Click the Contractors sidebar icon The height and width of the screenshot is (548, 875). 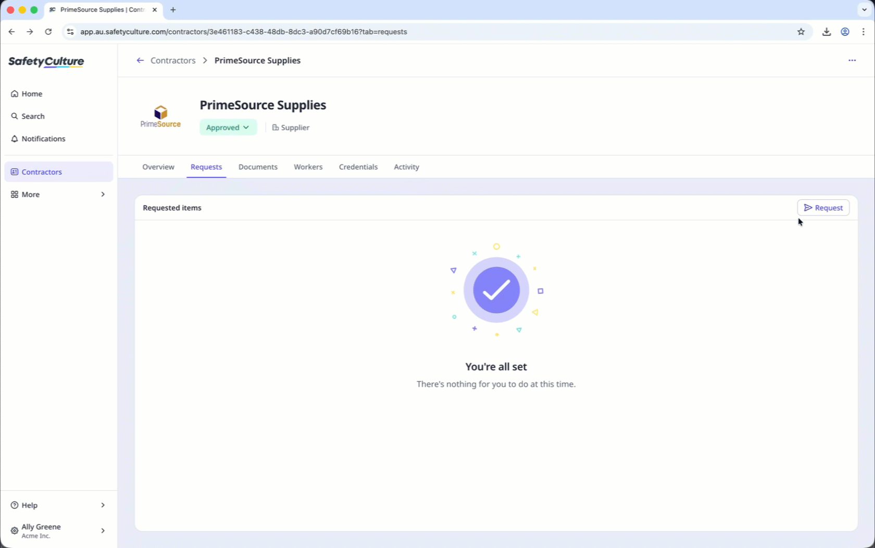click(15, 172)
